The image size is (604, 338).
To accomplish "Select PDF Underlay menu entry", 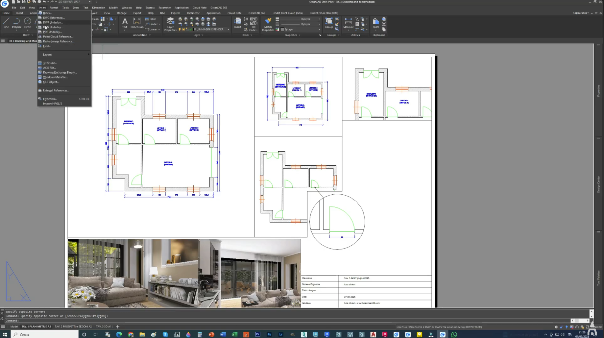I will [52, 32].
